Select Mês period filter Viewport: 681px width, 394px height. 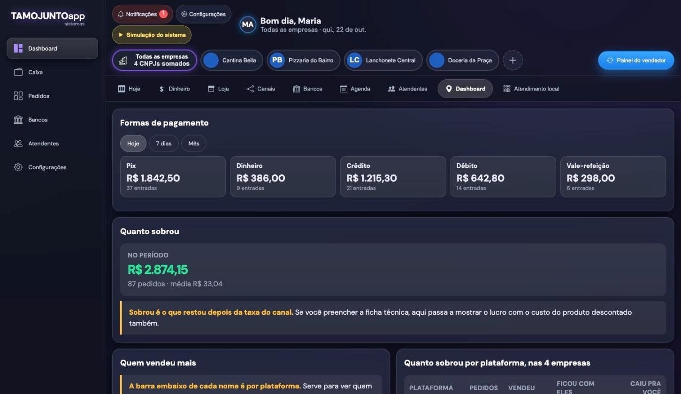point(194,144)
